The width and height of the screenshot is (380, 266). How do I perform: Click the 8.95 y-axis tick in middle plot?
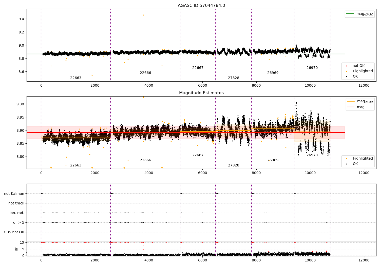click(x=20, y=117)
